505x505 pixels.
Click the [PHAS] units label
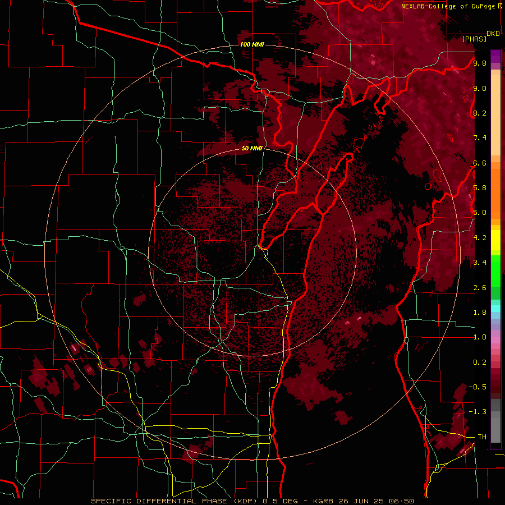[474, 39]
